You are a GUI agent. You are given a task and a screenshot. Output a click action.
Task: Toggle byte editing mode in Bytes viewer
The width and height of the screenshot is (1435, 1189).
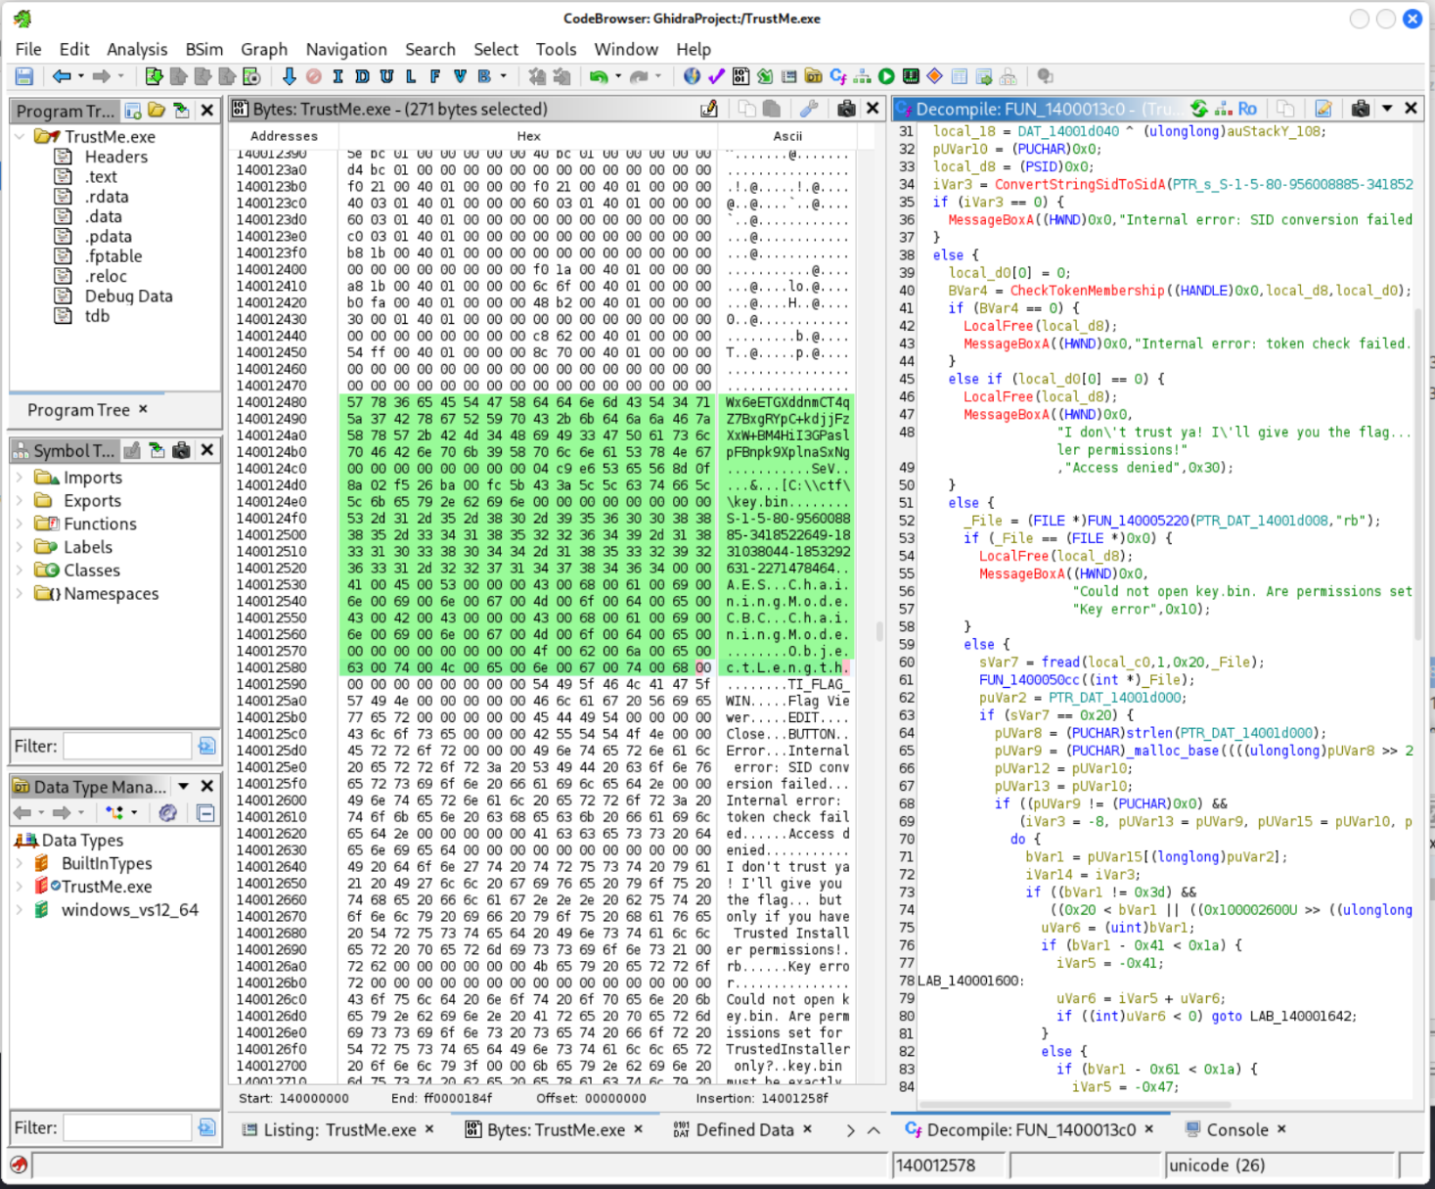pyautogui.click(x=709, y=109)
